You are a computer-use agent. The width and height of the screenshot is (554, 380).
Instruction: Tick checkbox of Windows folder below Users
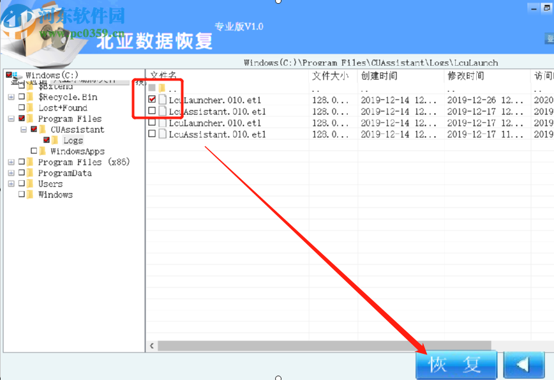[22, 194]
